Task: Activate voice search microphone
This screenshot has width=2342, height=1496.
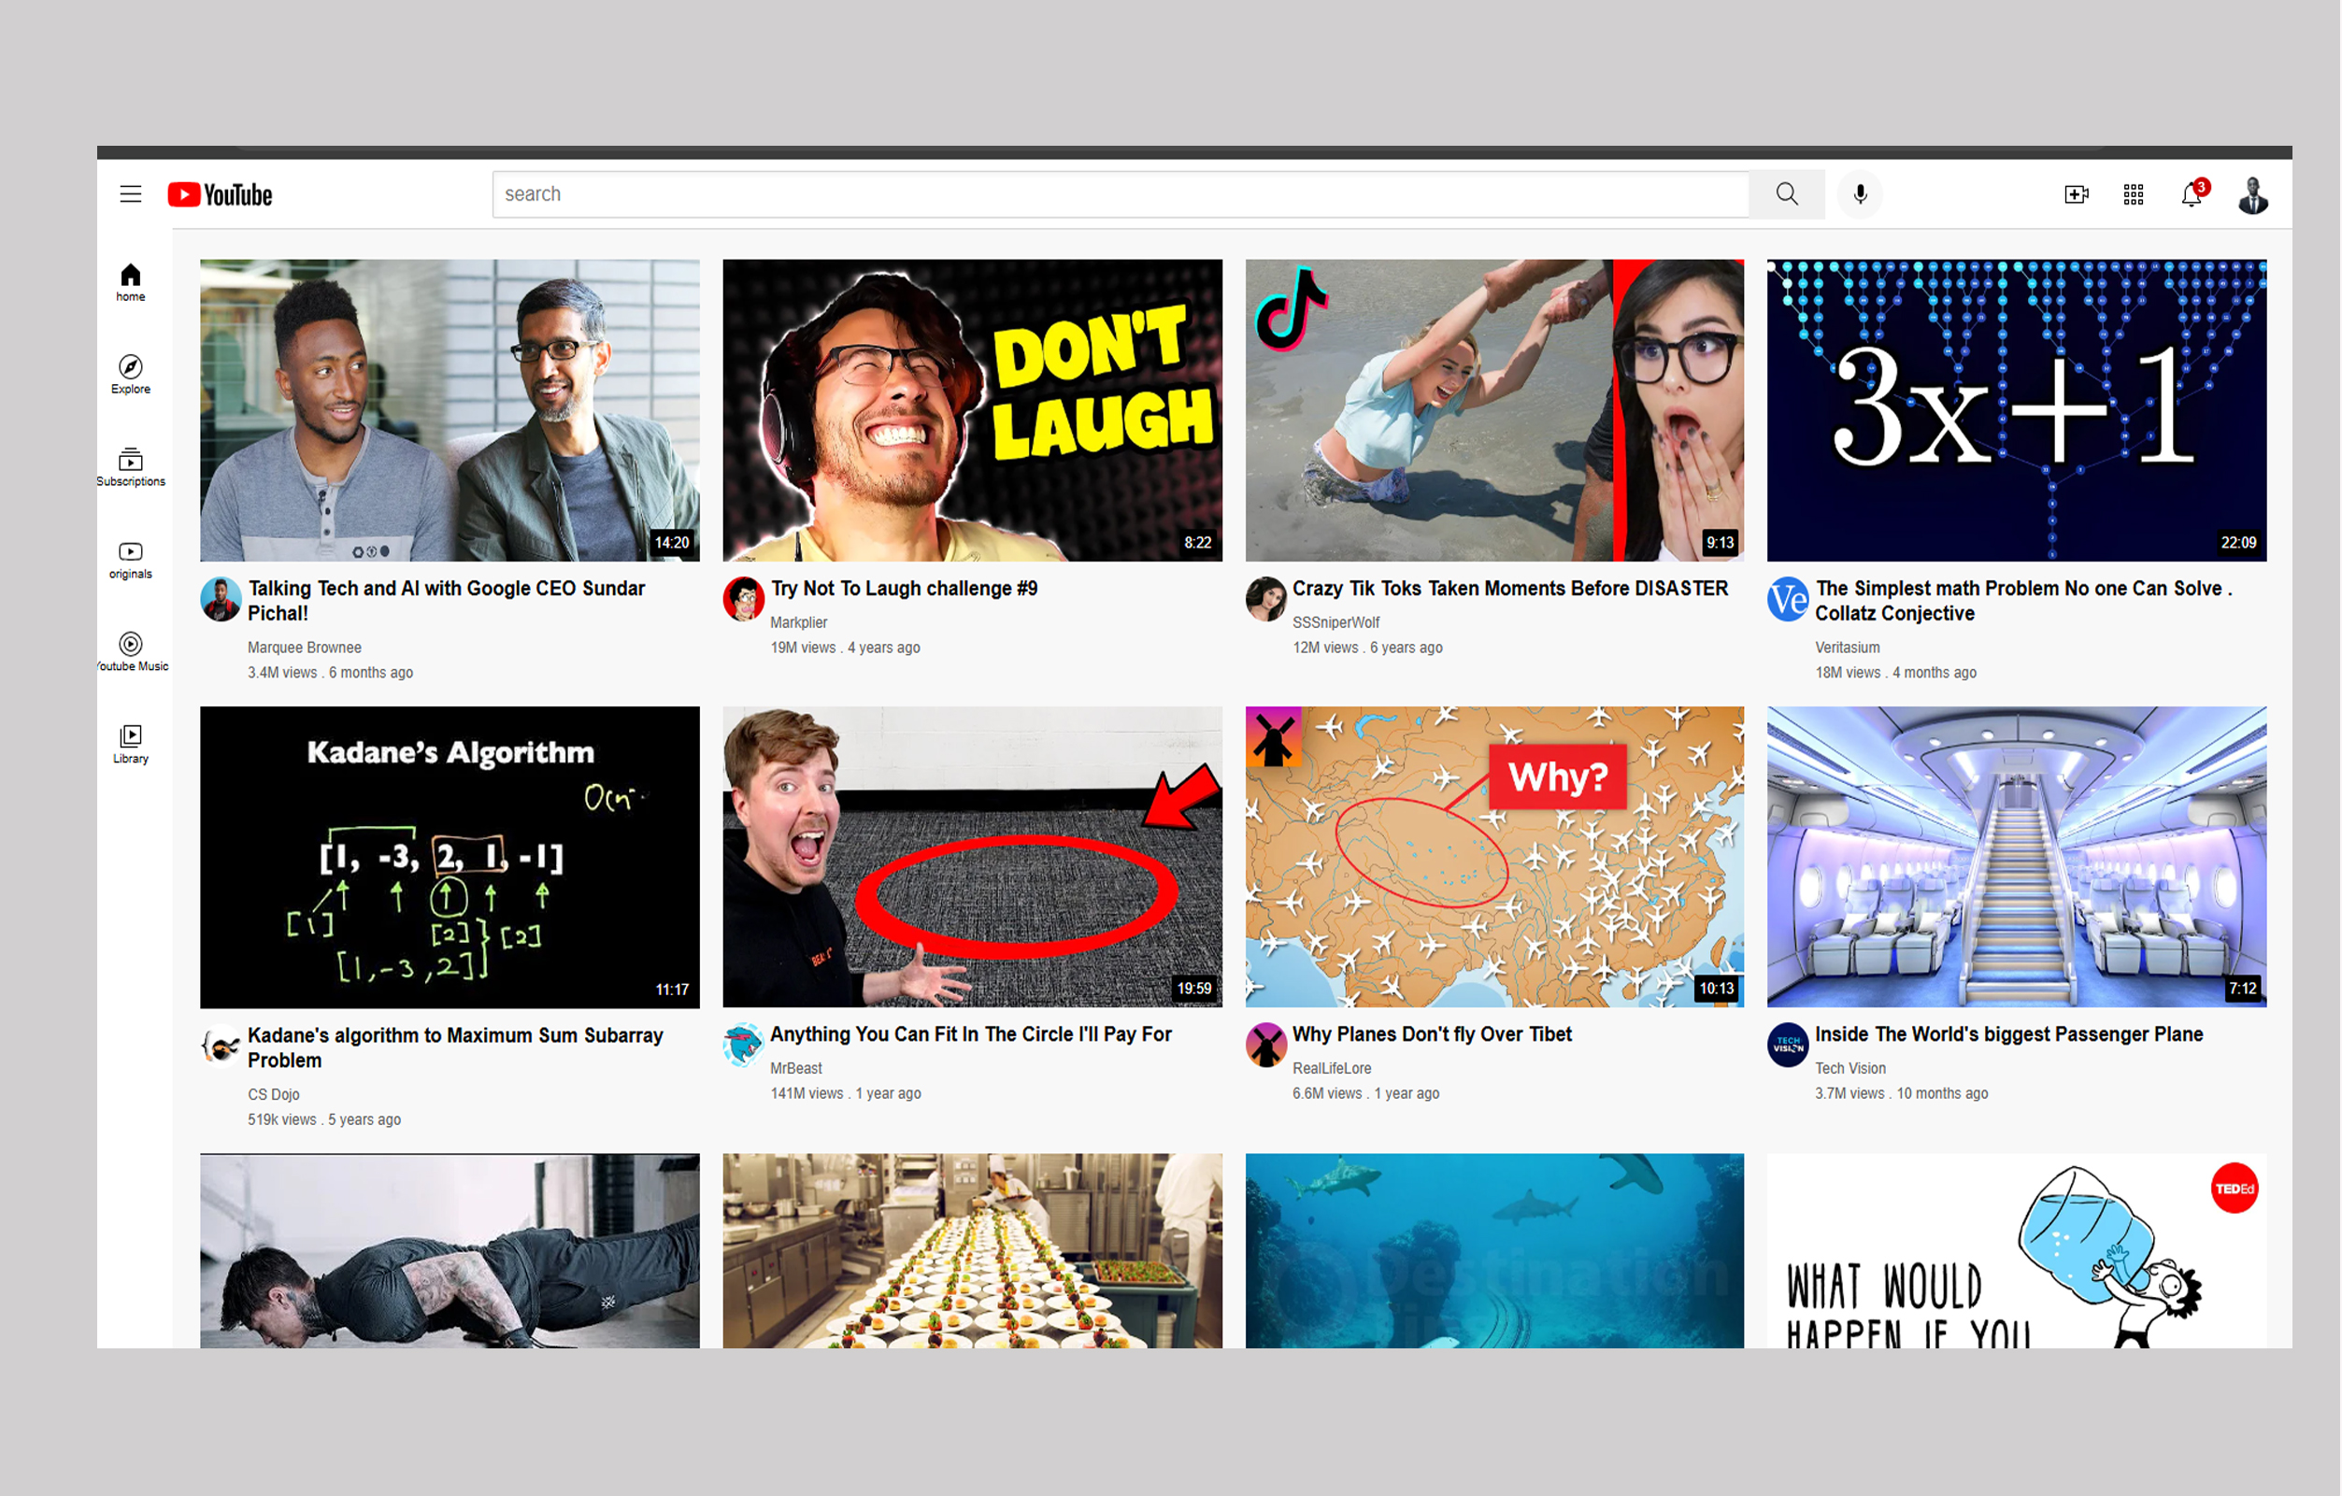Action: (x=1860, y=194)
